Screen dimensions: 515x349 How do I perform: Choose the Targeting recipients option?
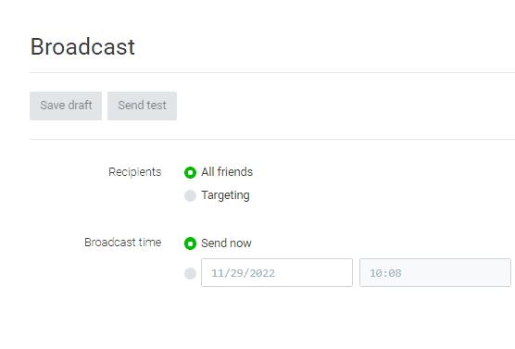[x=190, y=195]
